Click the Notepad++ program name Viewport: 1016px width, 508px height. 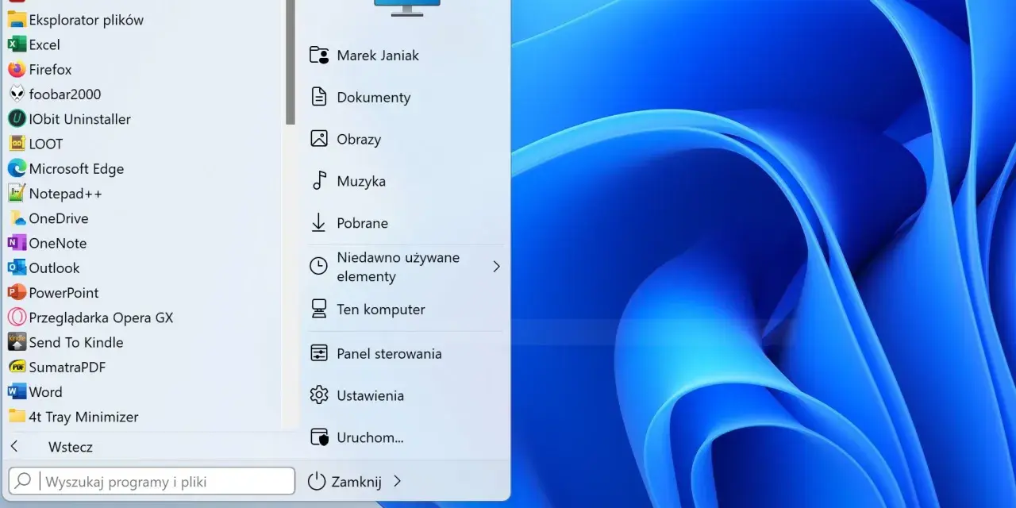pyautogui.click(x=66, y=194)
